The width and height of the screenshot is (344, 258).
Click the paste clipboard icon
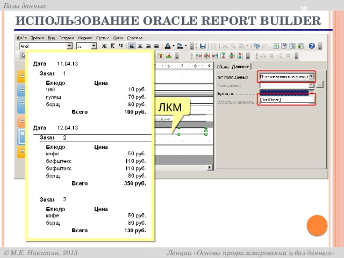pyautogui.click(x=241, y=46)
